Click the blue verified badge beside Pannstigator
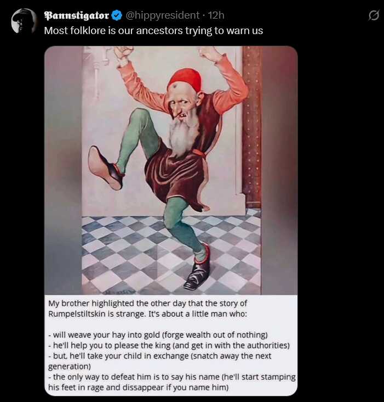The image size is (384, 402). (x=117, y=15)
